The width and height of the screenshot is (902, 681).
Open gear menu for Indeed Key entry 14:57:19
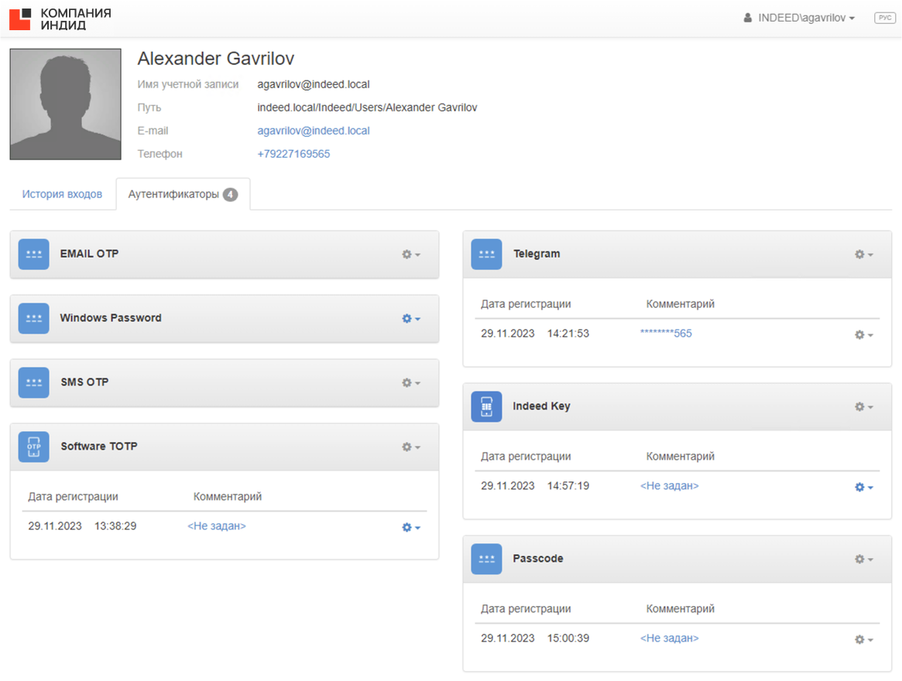pyautogui.click(x=864, y=488)
